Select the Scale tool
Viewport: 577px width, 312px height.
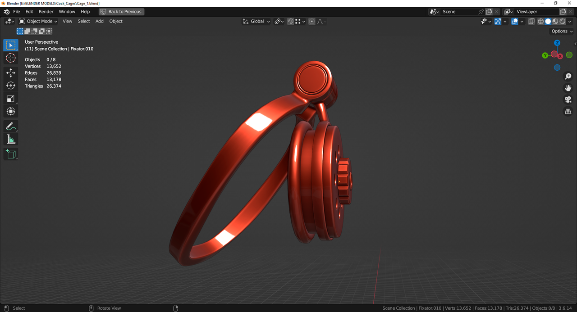pyautogui.click(x=11, y=99)
